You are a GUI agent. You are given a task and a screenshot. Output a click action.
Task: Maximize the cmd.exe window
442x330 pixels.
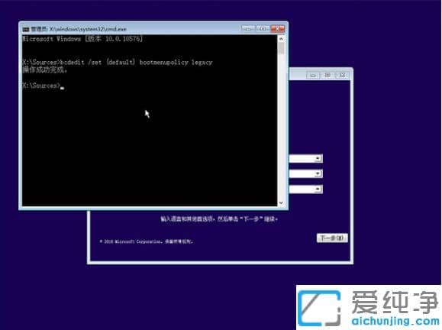[263, 28]
